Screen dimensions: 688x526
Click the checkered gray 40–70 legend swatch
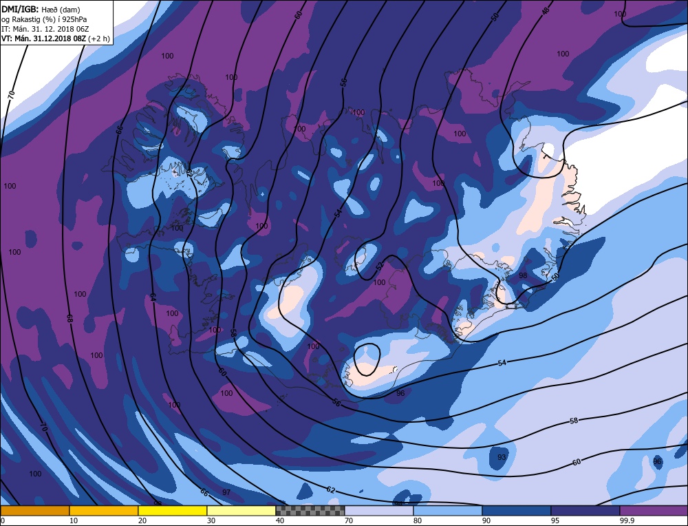[310, 510]
